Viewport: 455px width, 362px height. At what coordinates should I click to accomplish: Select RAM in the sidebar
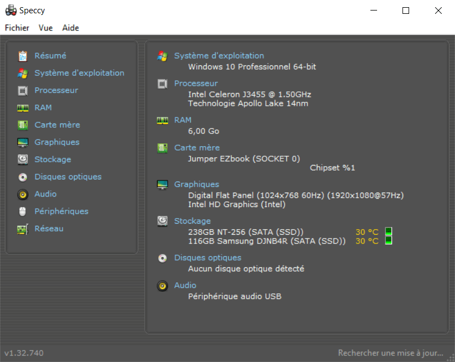tap(43, 108)
